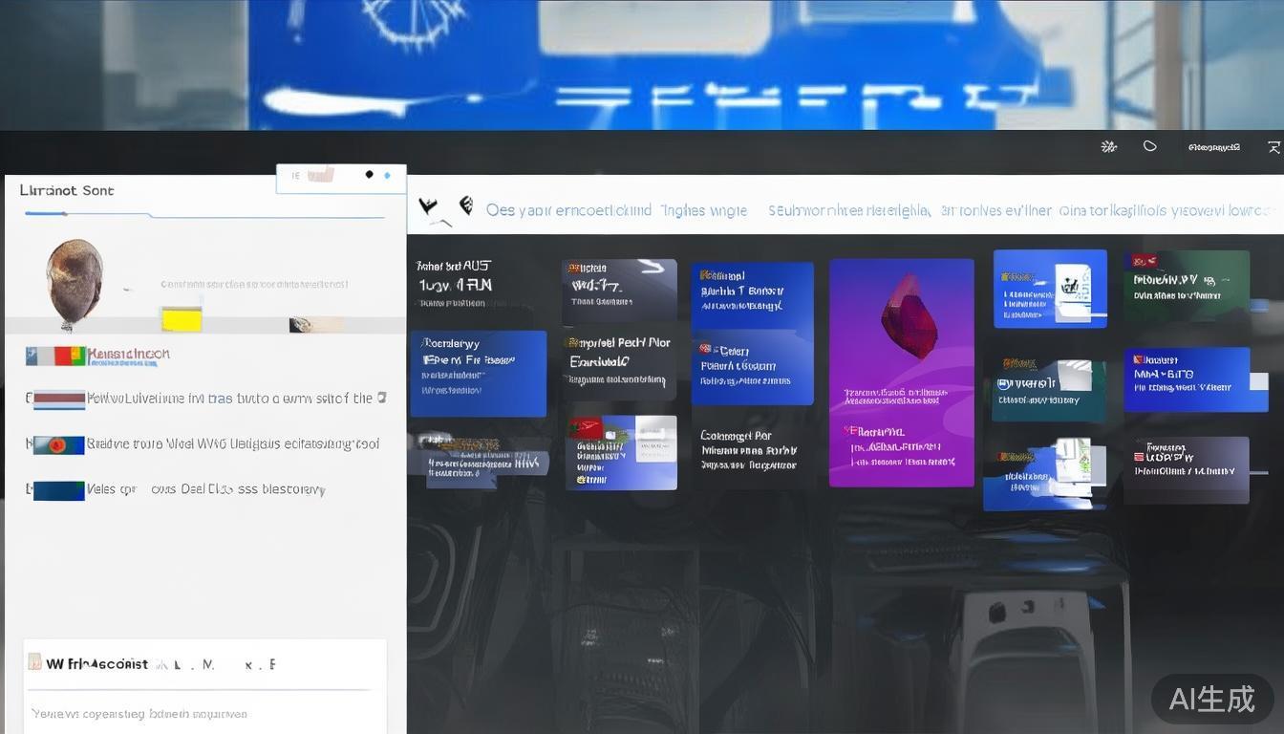The image size is (1284, 734).
Task: Click the oval icon in top bar
Action: [x=1150, y=146]
